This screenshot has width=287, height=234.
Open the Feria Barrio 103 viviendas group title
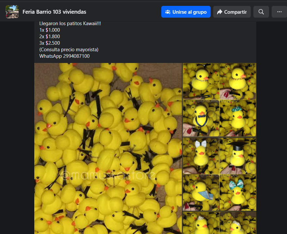coord(54,12)
